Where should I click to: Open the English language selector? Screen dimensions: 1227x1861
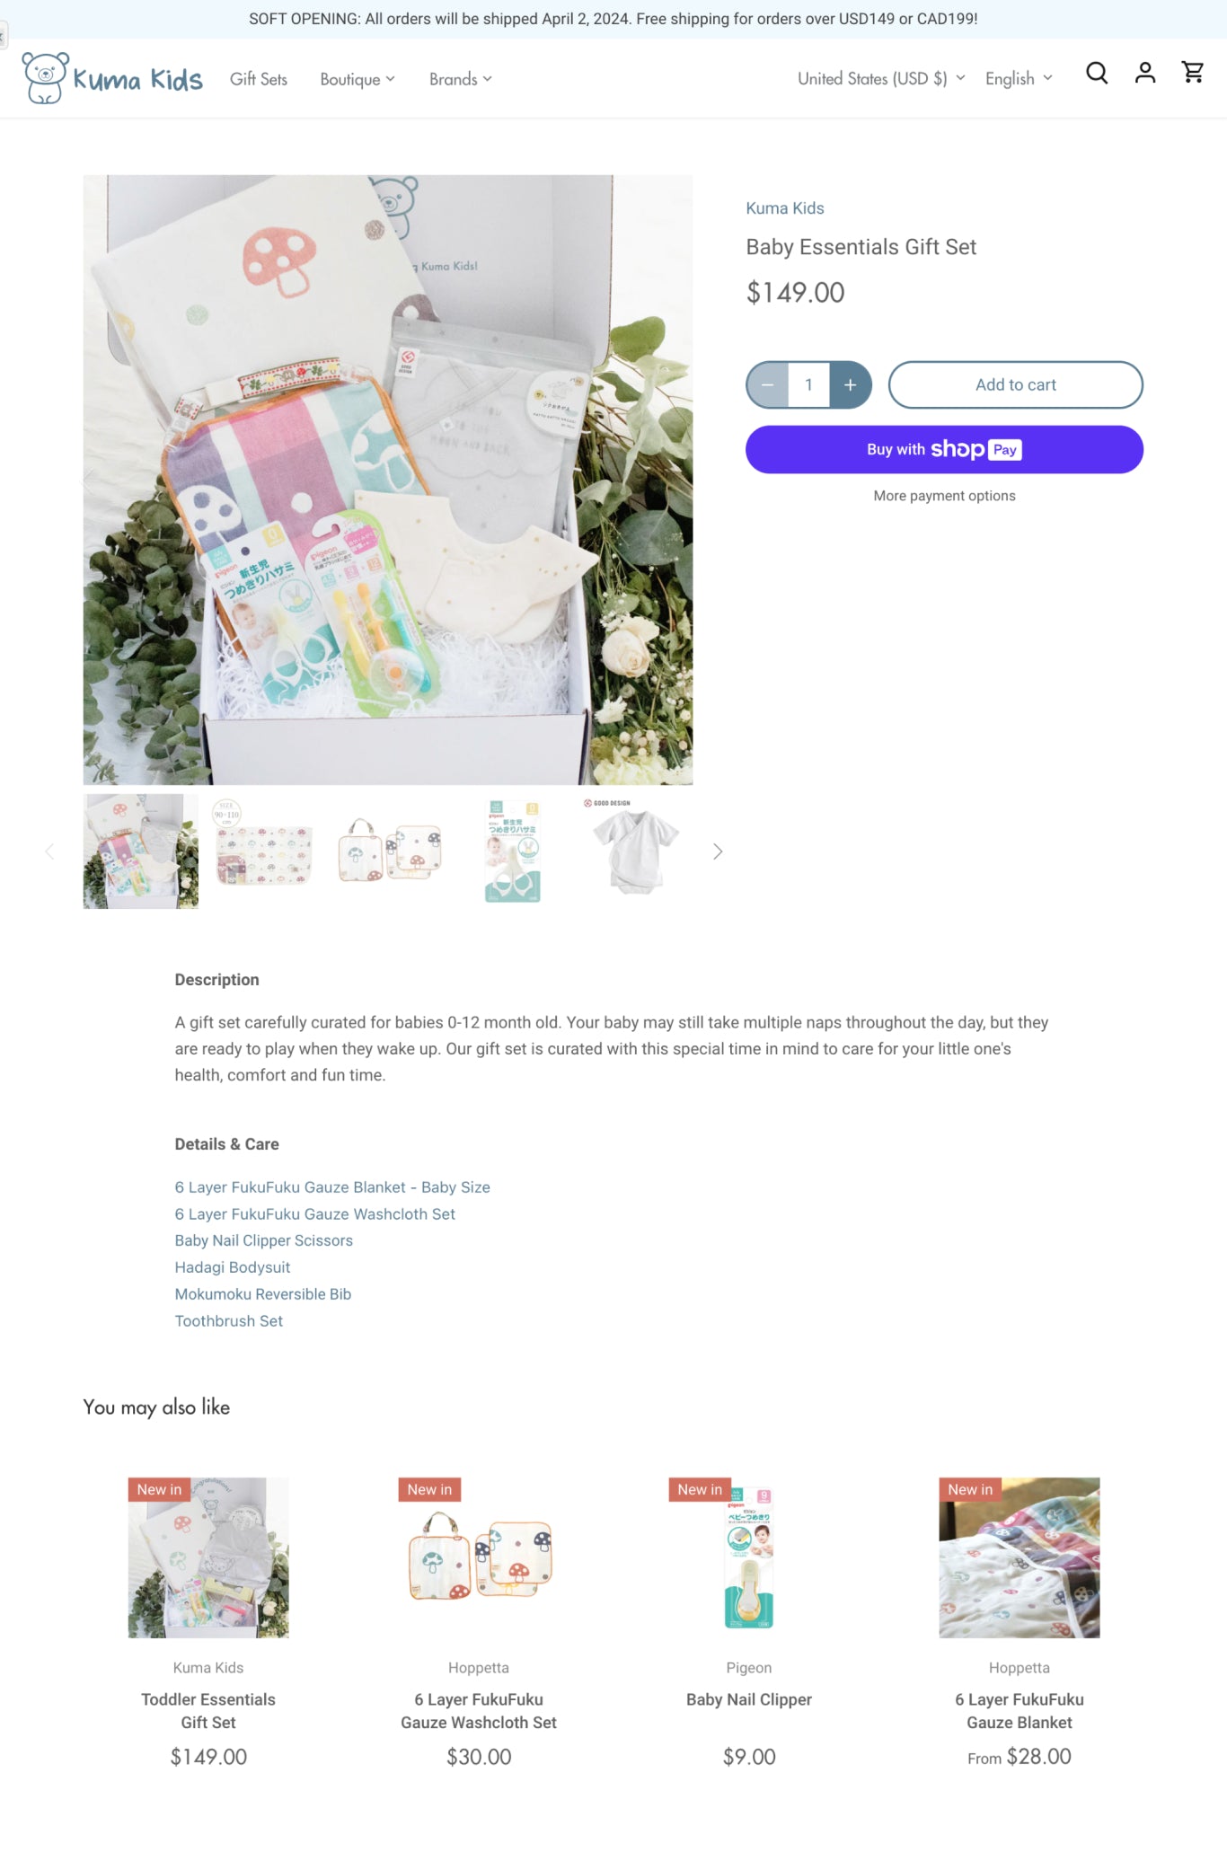pyautogui.click(x=1019, y=79)
